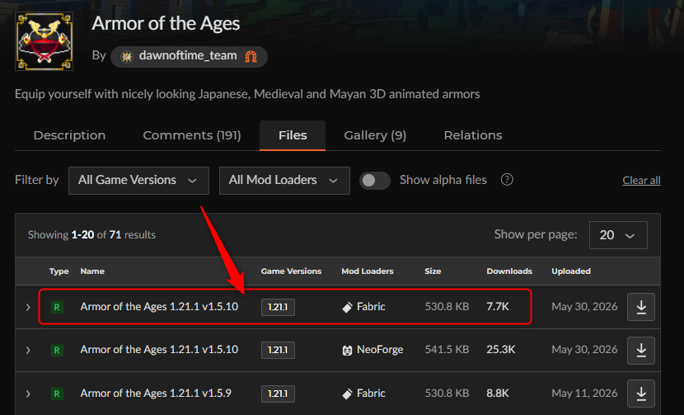Screen dimensions: 684x415
Task: Open the Show per page 20 dropdown
Action: [x=618, y=235]
